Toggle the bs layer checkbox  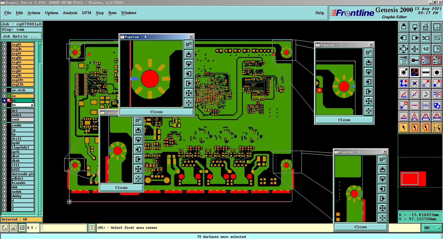pos(4,100)
